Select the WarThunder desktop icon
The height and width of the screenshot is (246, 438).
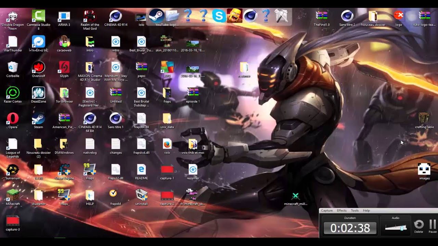point(13,42)
